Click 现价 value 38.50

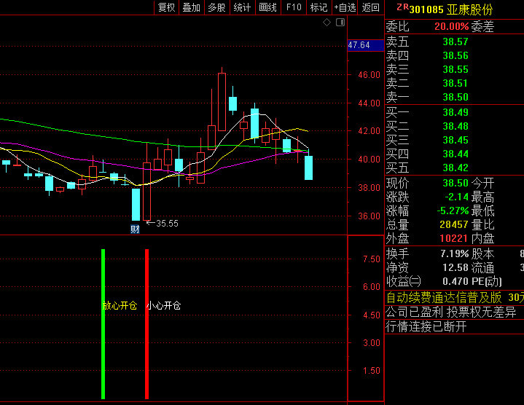coord(455,183)
